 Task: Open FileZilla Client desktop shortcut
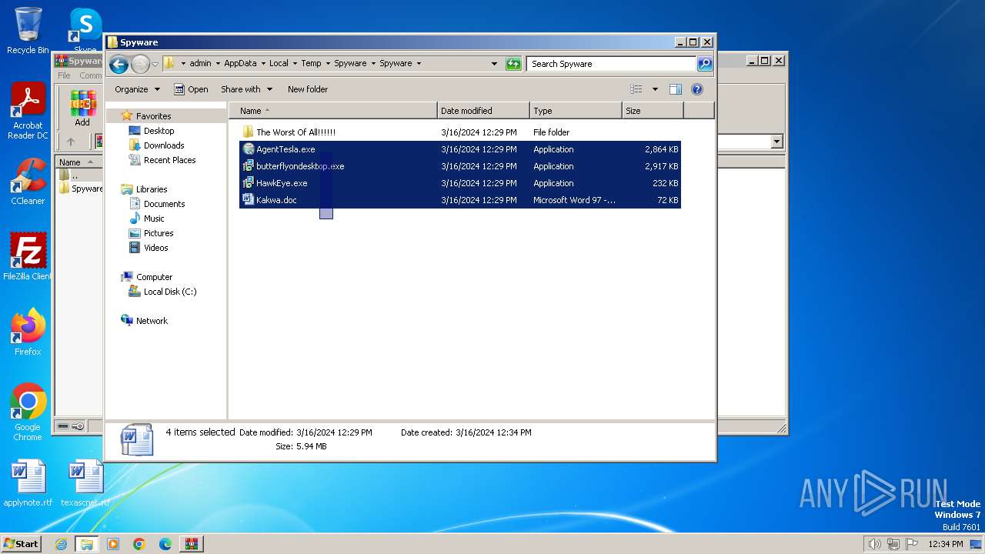[x=28, y=256]
